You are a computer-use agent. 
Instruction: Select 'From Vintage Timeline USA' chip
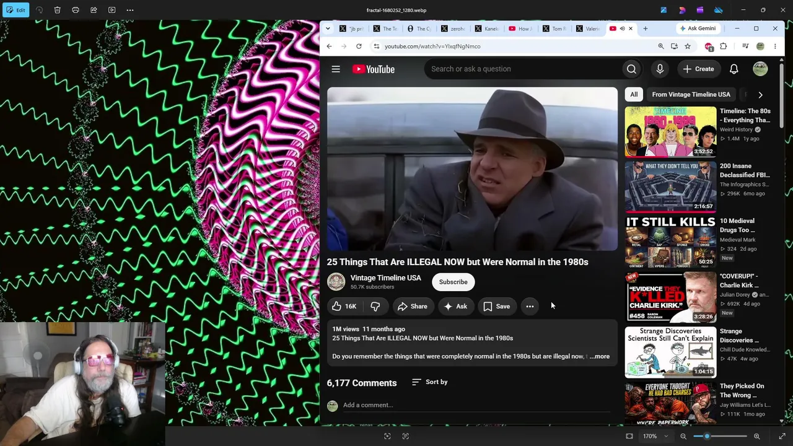pyautogui.click(x=691, y=95)
